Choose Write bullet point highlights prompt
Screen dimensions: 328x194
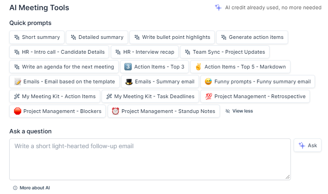point(172,37)
